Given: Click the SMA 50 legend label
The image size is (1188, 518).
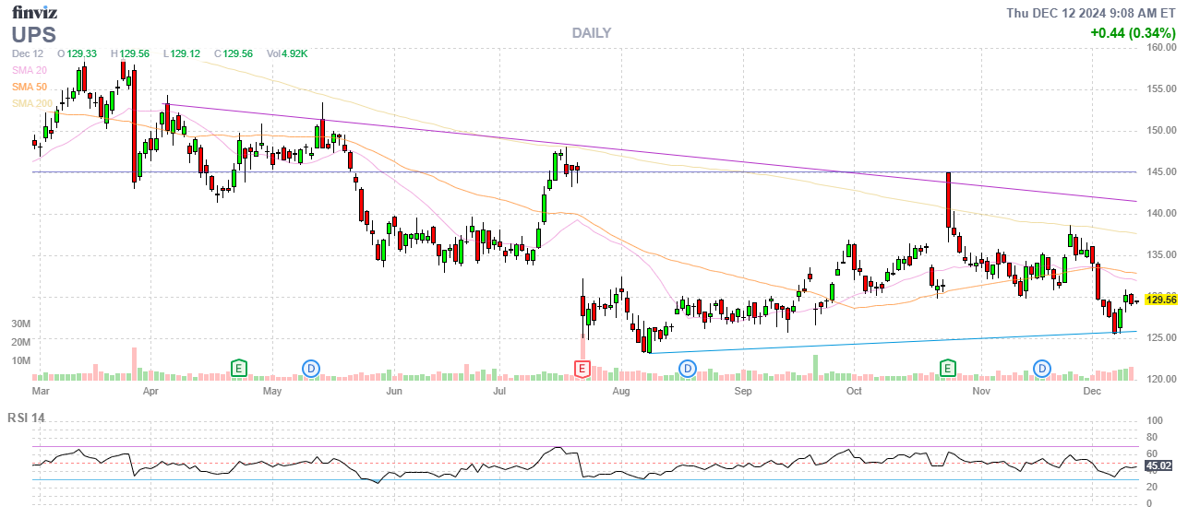Looking at the screenshot, I should (30, 87).
